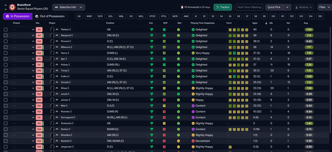Click Baptiste's orange morale icon

178,141
